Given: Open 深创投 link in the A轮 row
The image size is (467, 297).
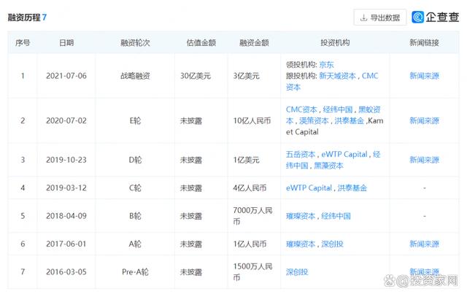Looking at the screenshot, I should [333, 244].
